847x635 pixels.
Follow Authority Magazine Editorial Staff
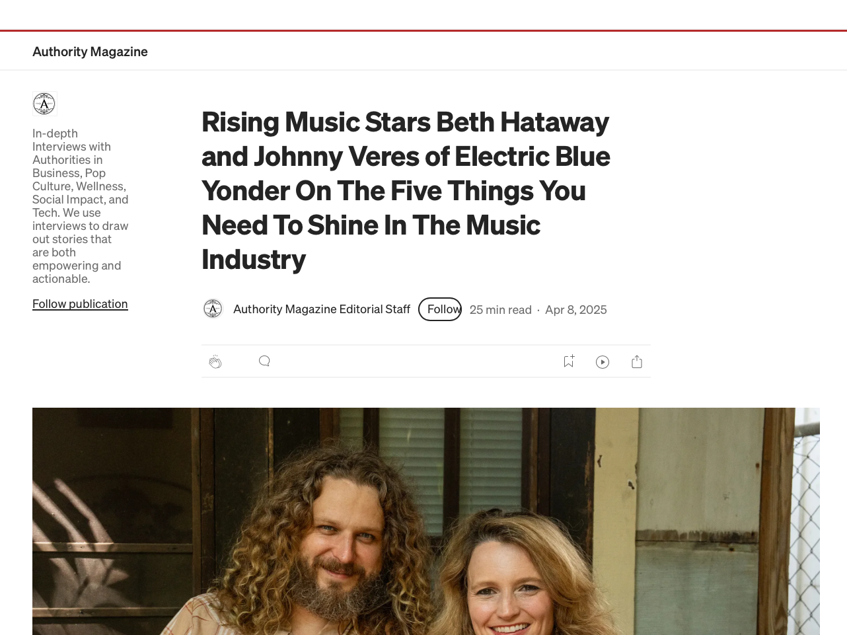point(440,309)
